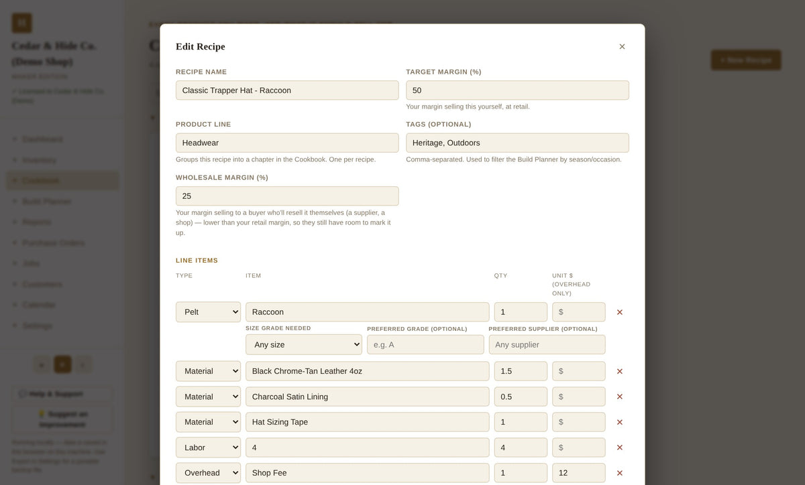Image resolution: width=805 pixels, height=485 pixels.
Task: Click the New Recipe button behind the dialog
Action: click(746, 60)
